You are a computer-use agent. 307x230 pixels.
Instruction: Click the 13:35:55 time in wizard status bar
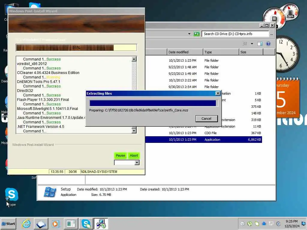tap(57, 172)
